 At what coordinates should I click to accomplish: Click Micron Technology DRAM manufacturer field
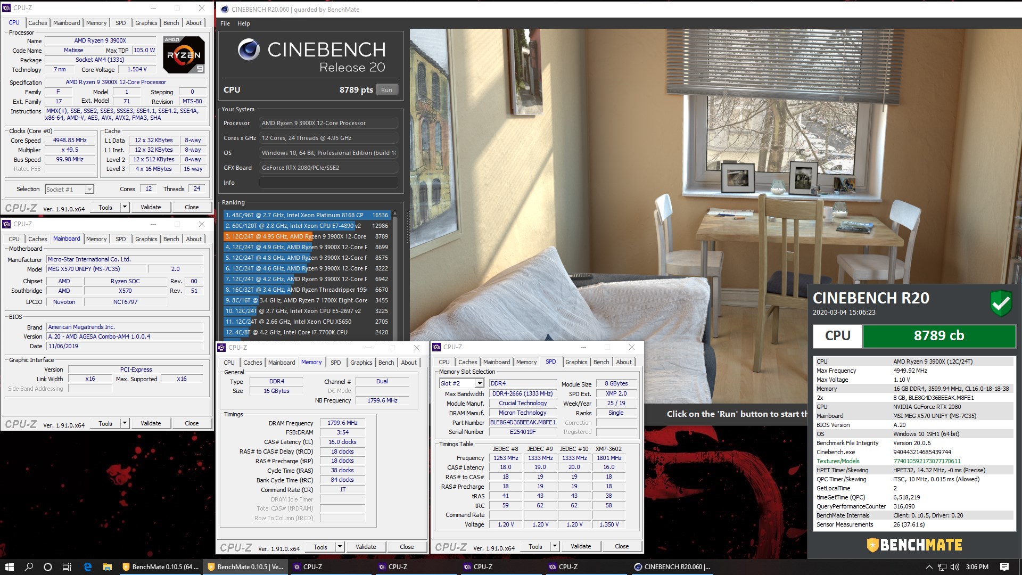point(522,413)
